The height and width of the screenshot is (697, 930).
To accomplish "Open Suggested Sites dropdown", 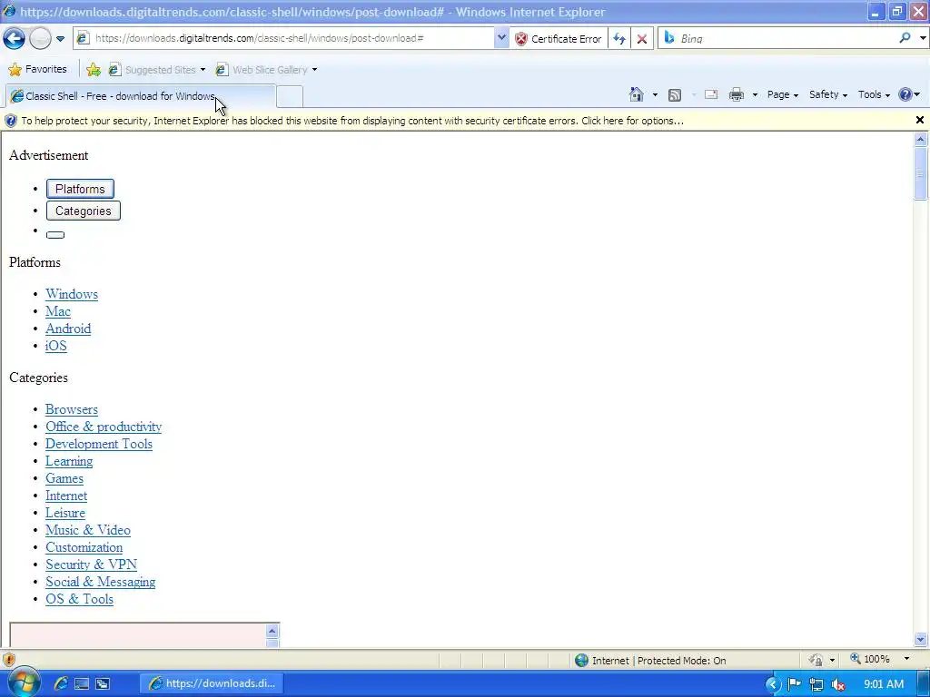I will [157, 70].
